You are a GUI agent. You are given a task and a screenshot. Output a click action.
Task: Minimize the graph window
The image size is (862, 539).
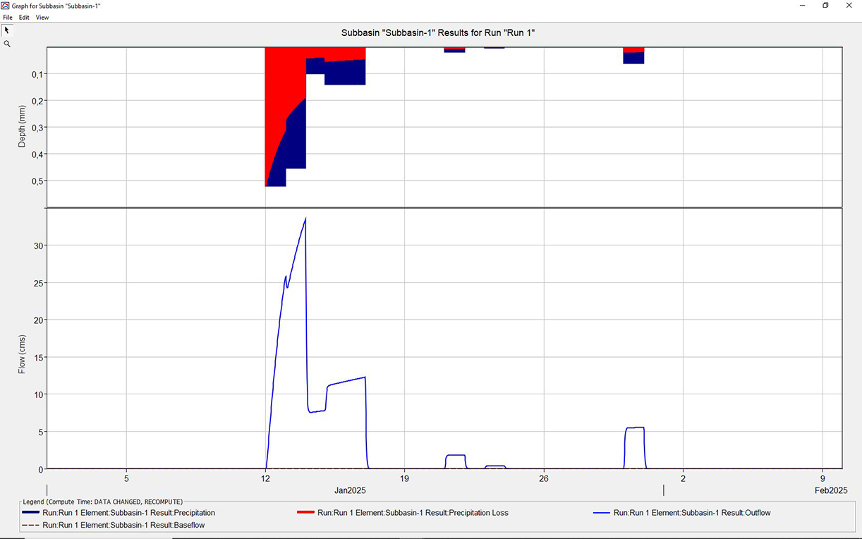803,6
